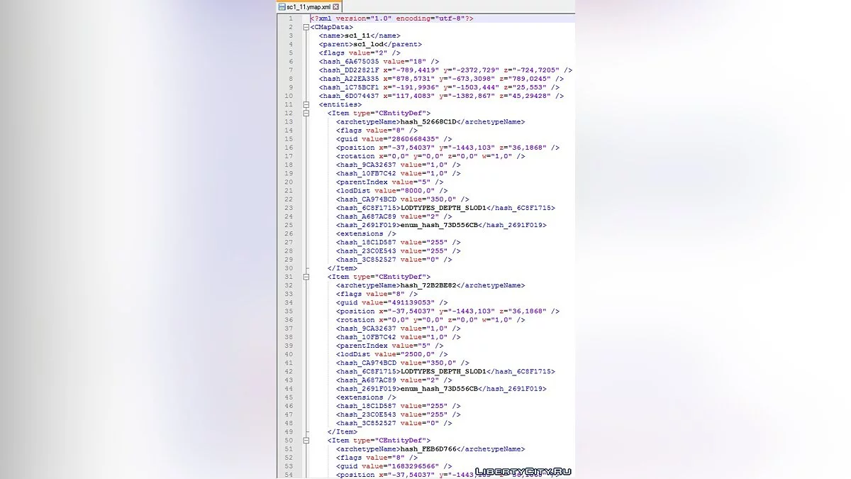This screenshot has height=479, width=851.
Task: Close the sc1_11.ymap.xml tab
Action: point(336,6)
